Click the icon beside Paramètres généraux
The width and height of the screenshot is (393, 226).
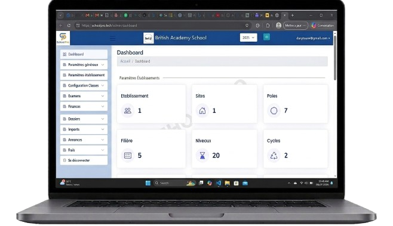[x=65, y=65]
